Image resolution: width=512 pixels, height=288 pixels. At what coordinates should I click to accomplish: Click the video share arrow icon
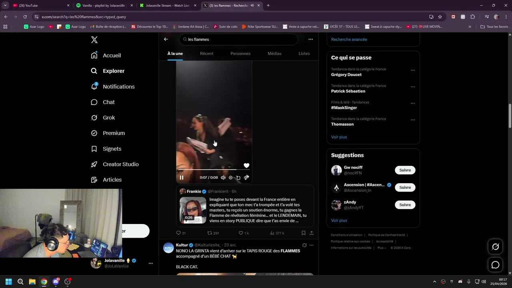[x=246, y=178]
